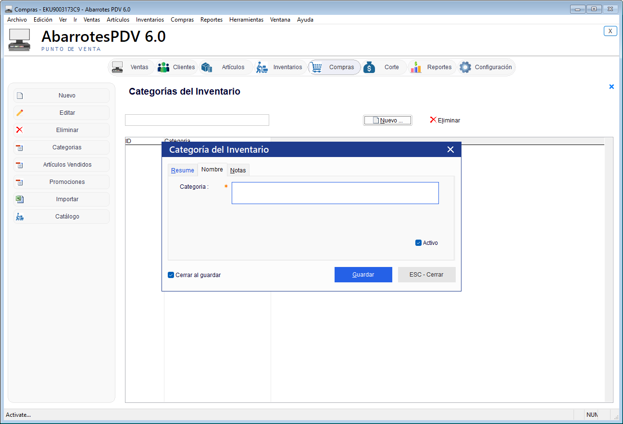
Task: Open the Artículos boxes icon
Action: [207, 67]
